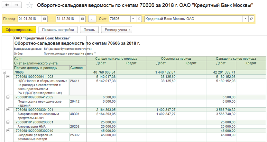This screenshot has width=267, height=142.
Task: Open calendar for start date 01.01.2018
Action: coord(44,19)
